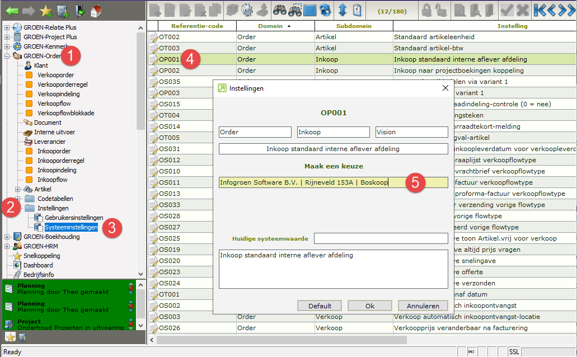Click the blue refresh icon in toolbar
Screen dimensions: 577x357
coord(326,10)
